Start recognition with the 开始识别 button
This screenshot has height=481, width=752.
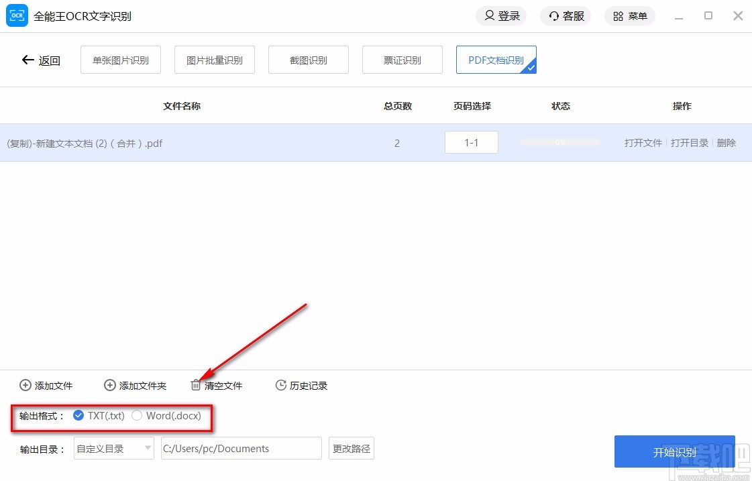pos(675,451)
